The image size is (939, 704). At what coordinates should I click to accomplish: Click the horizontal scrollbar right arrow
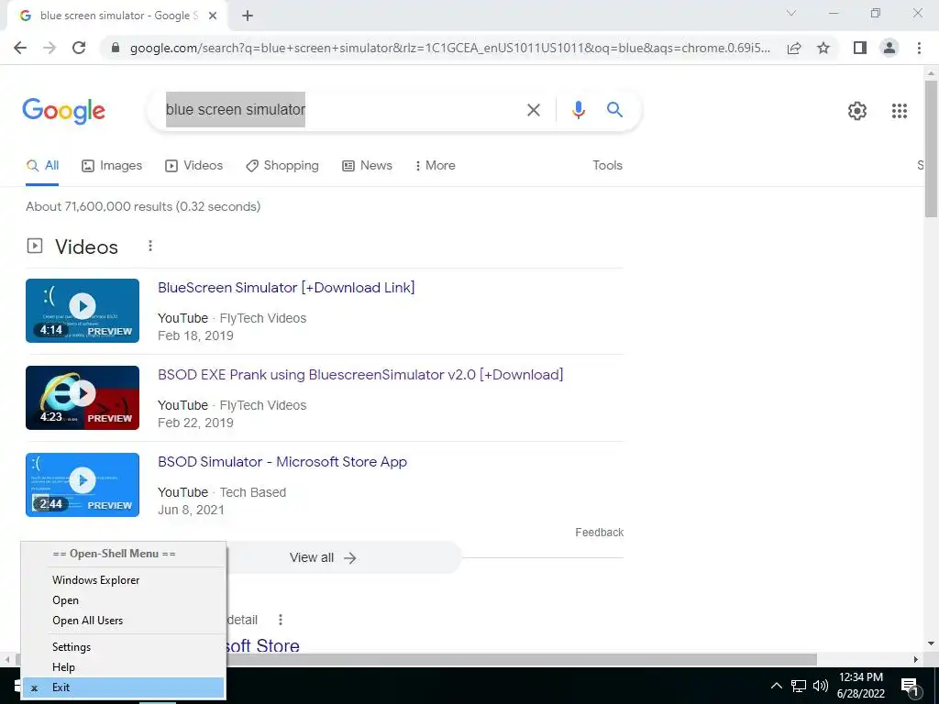tap(916, 660)
